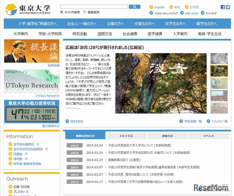Open 留学生の方へ menu
The image size is (234, 196).
(x=206, y=24)
